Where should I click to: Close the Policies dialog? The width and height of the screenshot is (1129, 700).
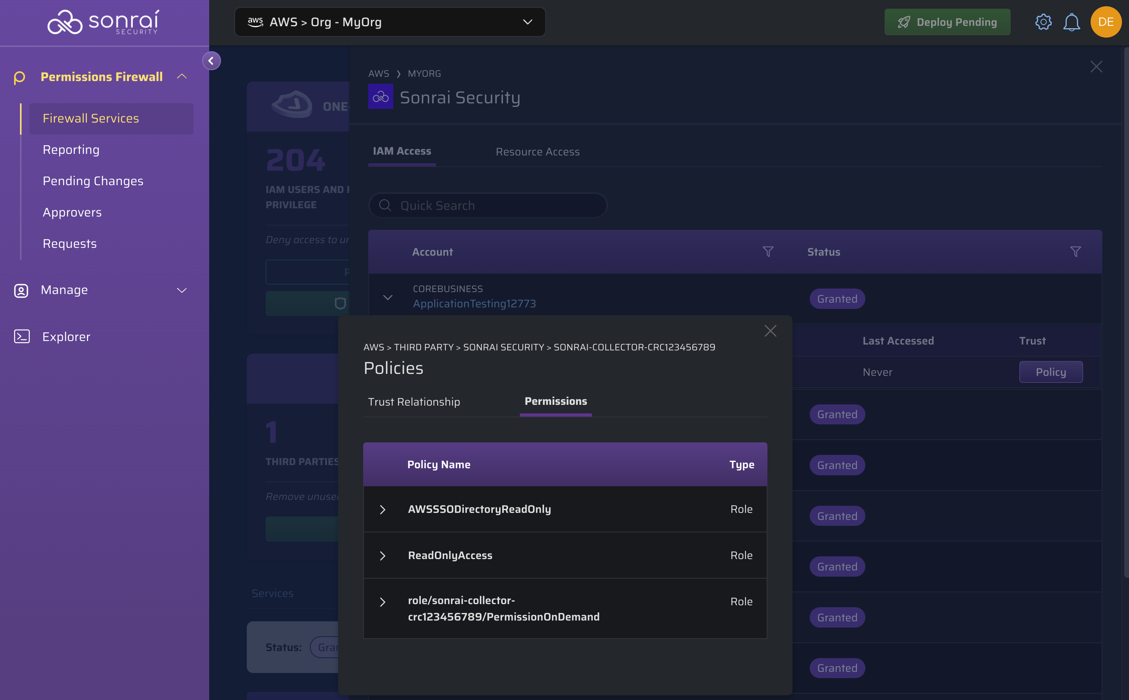coord(770,330)
